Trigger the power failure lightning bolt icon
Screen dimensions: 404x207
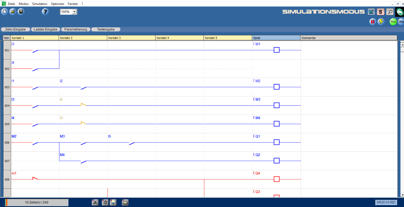click(x=381, y=22)
